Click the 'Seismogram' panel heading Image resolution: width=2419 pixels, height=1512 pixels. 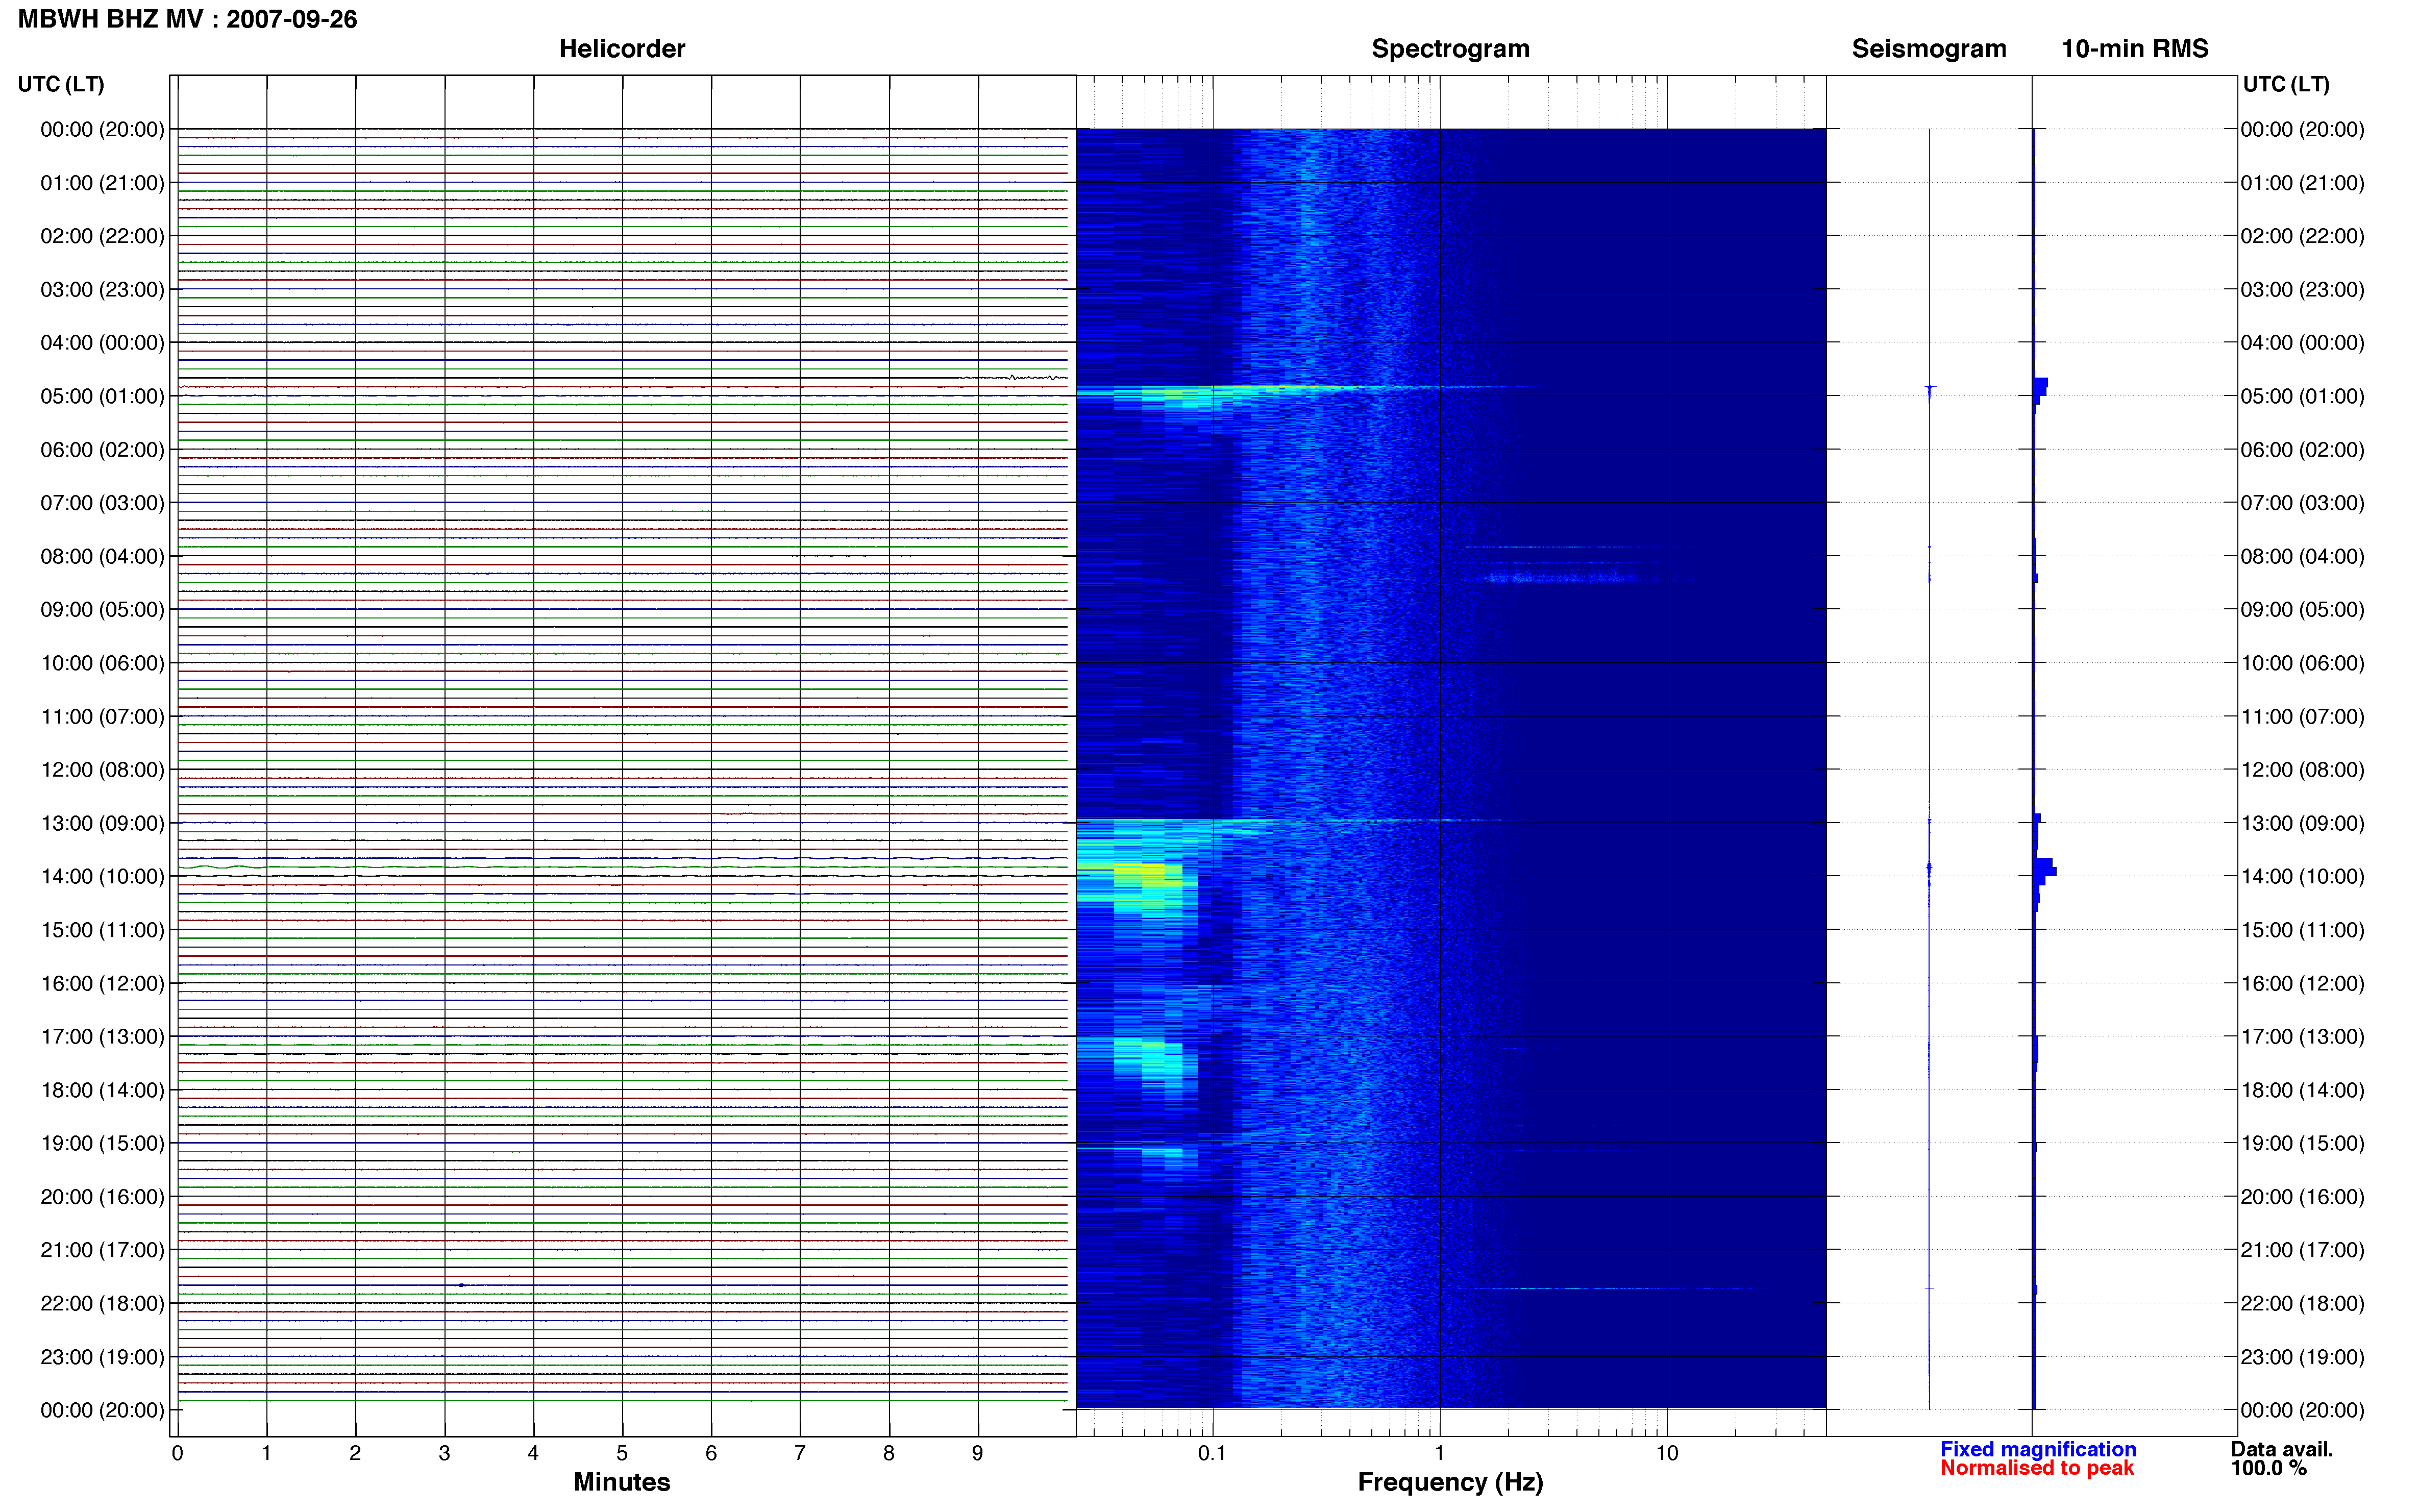point(1928,49)
